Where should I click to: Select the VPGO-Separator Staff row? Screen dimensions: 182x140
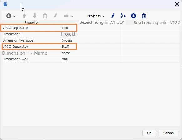[91, 47]
